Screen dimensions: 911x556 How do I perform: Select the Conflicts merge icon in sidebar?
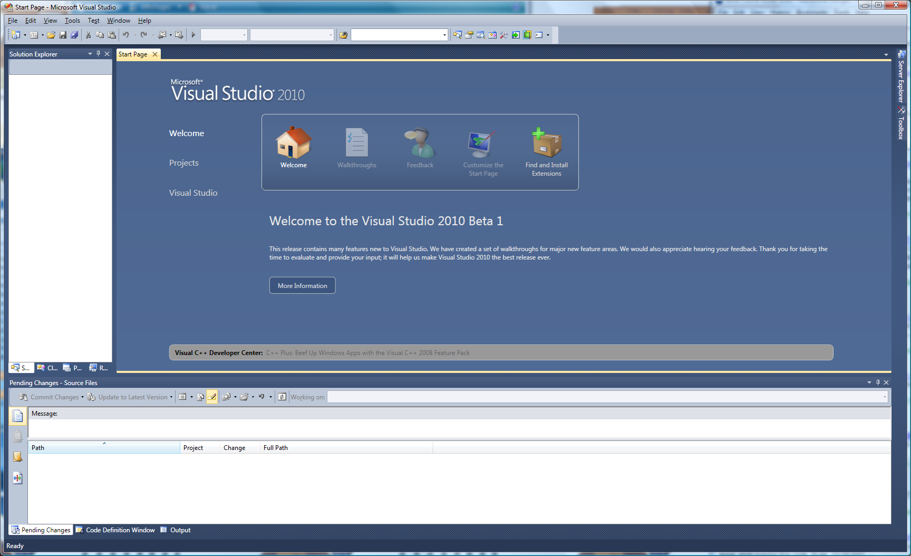[17, 478]
